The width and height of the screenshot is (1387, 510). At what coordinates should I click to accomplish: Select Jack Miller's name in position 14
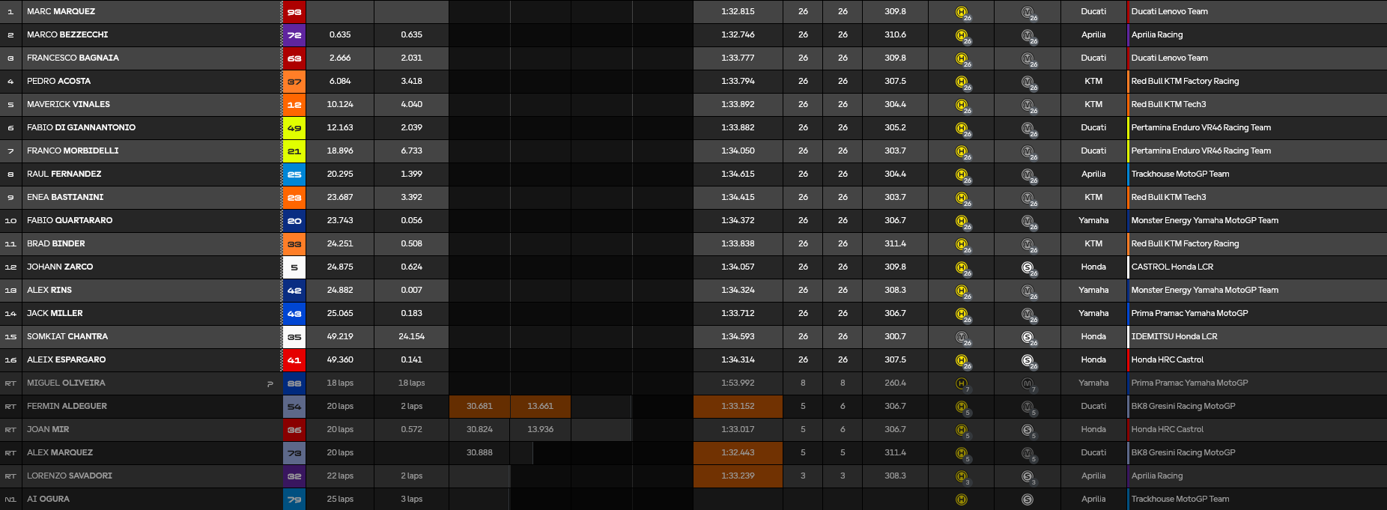click(55, 313)
